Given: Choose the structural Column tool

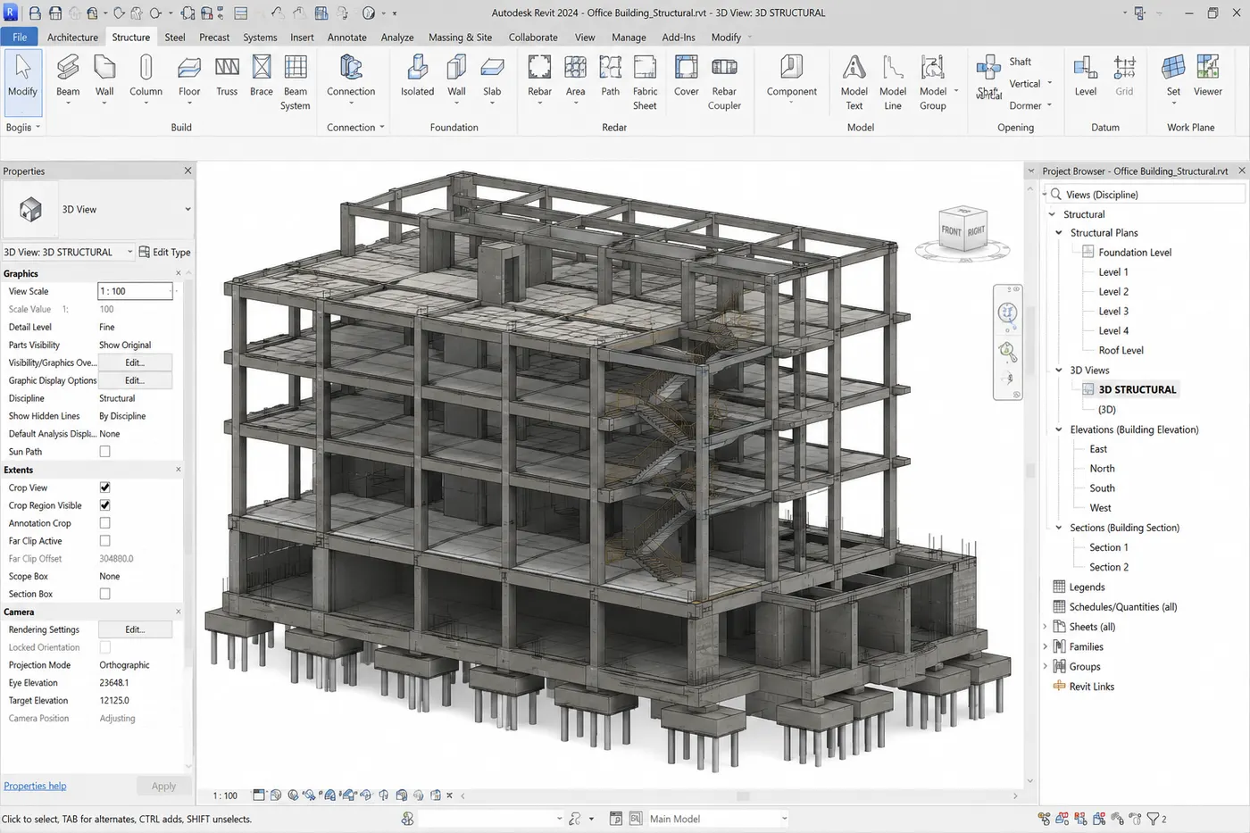Looking at the screenshot, I should 146,77.
